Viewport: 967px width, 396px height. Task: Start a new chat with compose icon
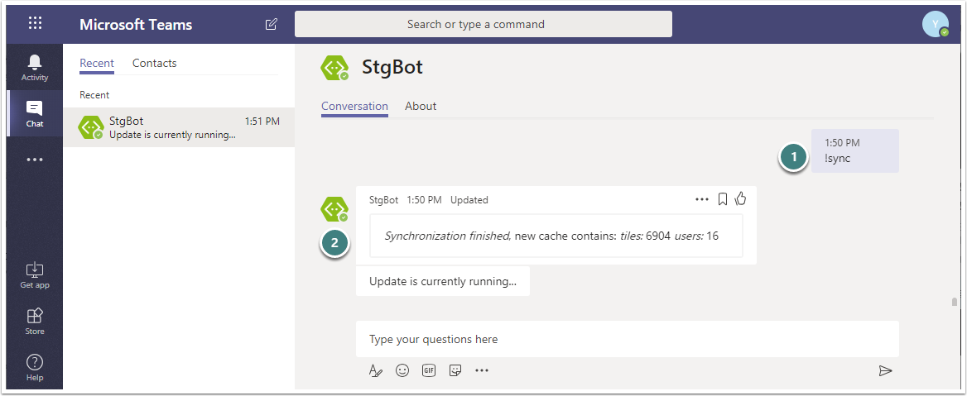point(271,24)
